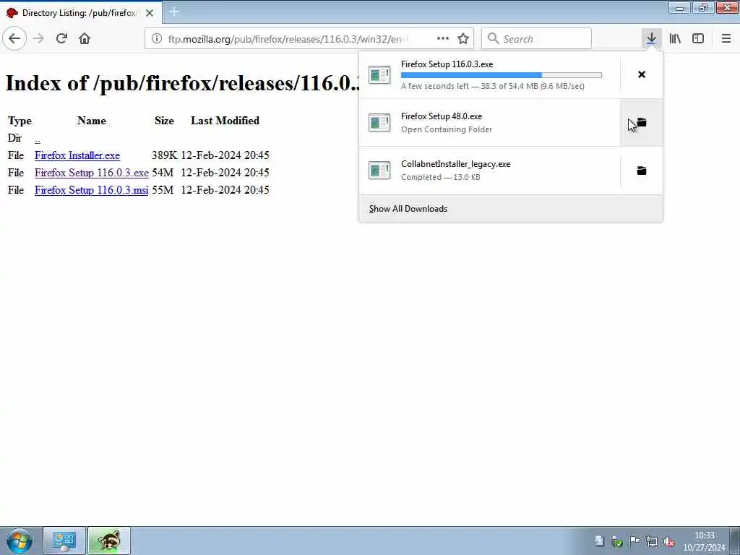
Task: Click the document-shaped system tray icon
Action: (599, 541)
